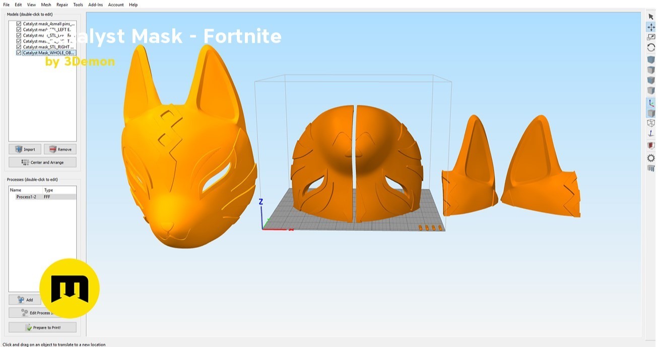Screen dimensions: 658x347
Task: Open the Mesh menu
Action: (x=45, y=5)
